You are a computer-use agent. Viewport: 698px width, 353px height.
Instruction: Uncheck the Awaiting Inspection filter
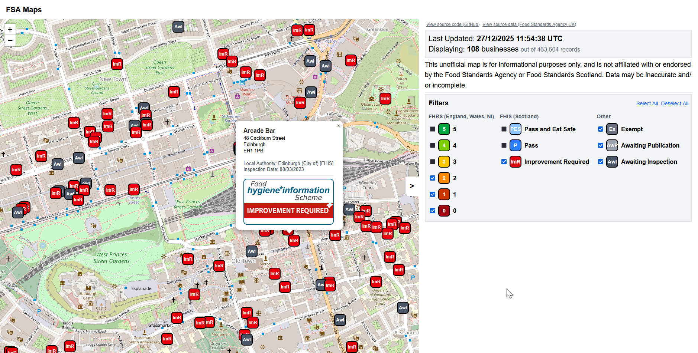[601, 162]
